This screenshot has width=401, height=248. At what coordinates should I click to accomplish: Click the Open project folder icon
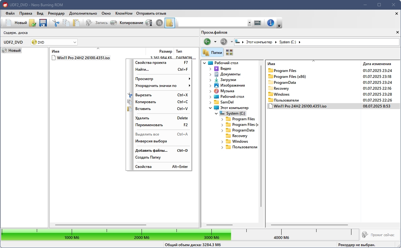[33, 23]
